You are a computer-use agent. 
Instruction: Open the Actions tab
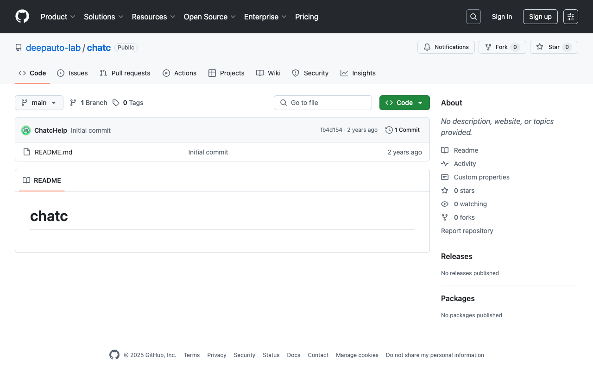[x=180, y=73]
